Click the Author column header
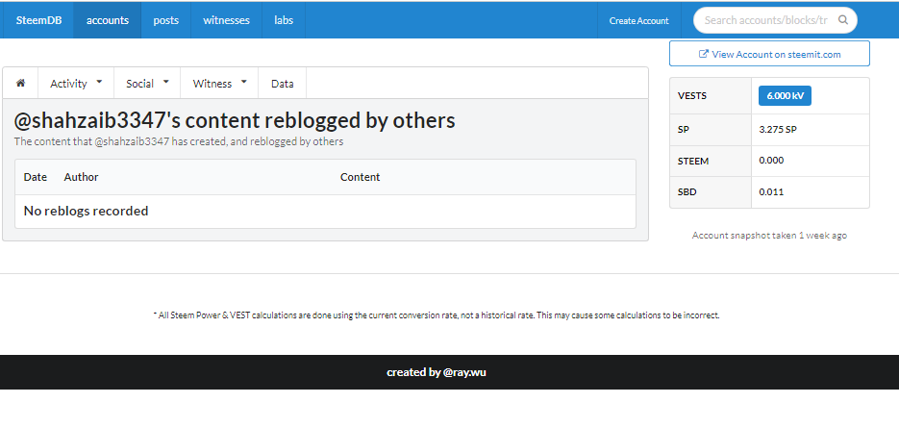The width and height of the screenshot is (899, 428). click(81, 177)
